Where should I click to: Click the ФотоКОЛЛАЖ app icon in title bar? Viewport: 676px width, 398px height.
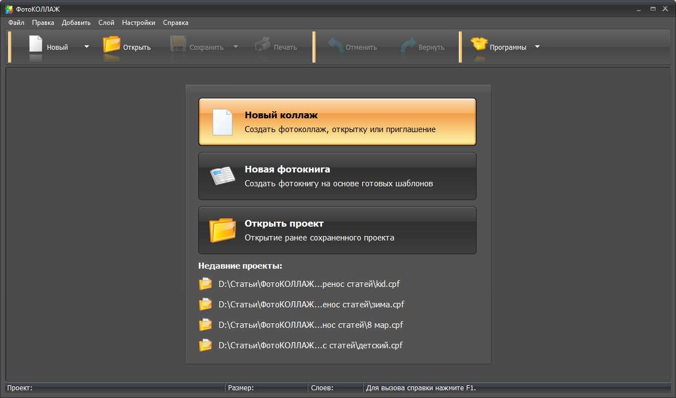point(9,9)
